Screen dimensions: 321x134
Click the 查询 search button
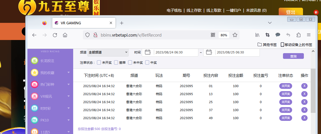293,56
